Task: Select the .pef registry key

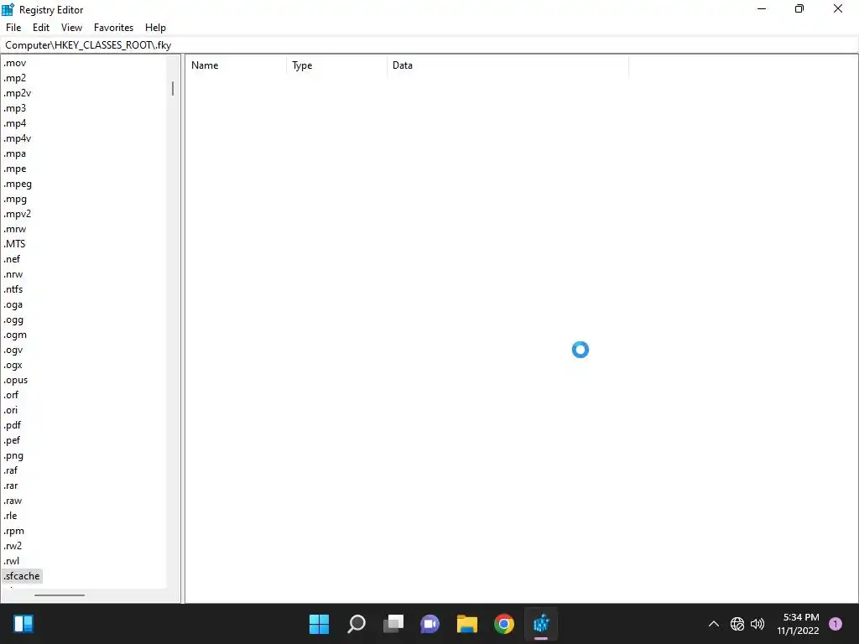Action: click(x=12, y=440)
